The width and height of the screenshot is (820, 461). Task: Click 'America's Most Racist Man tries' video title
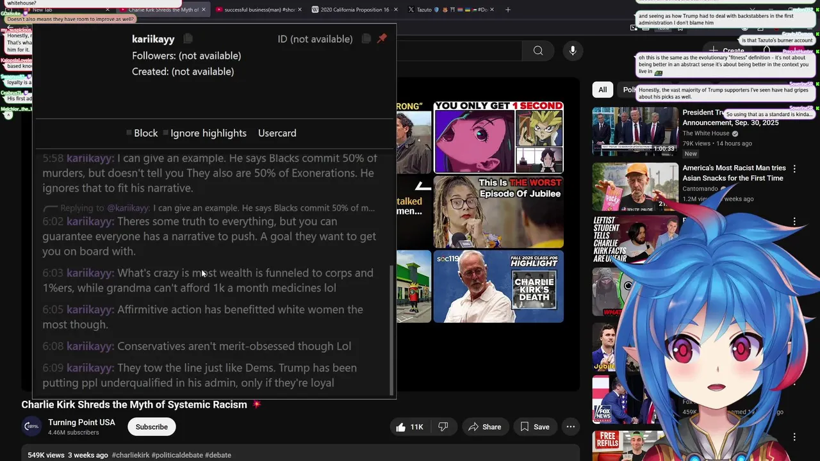(734, 173)
